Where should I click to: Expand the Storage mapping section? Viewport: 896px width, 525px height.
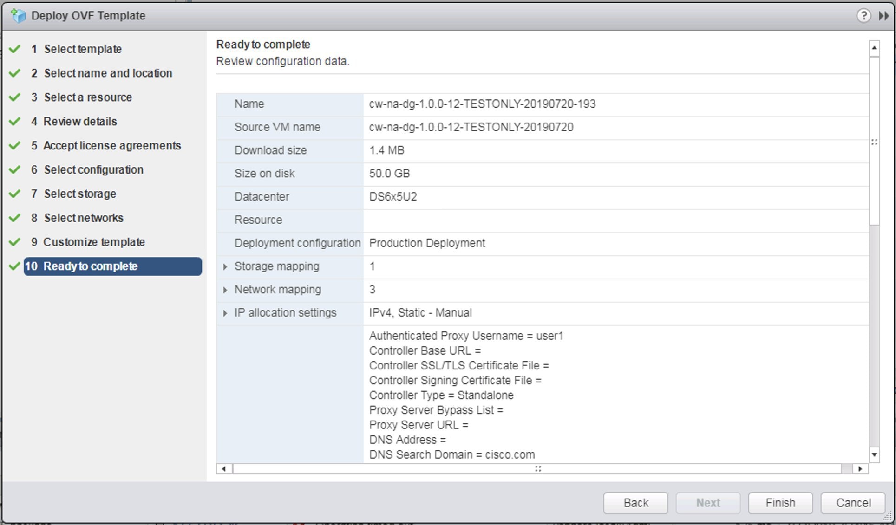click(x=226, y=266)
